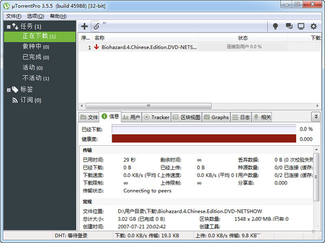Open the 选项(O) menu
This screenshot has width=325, height=243.
click(35, 16)
